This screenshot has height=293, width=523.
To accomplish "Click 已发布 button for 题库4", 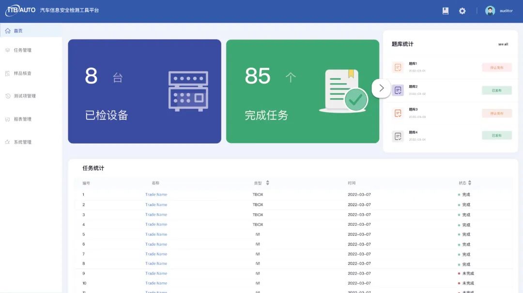I will coord(496,136).
